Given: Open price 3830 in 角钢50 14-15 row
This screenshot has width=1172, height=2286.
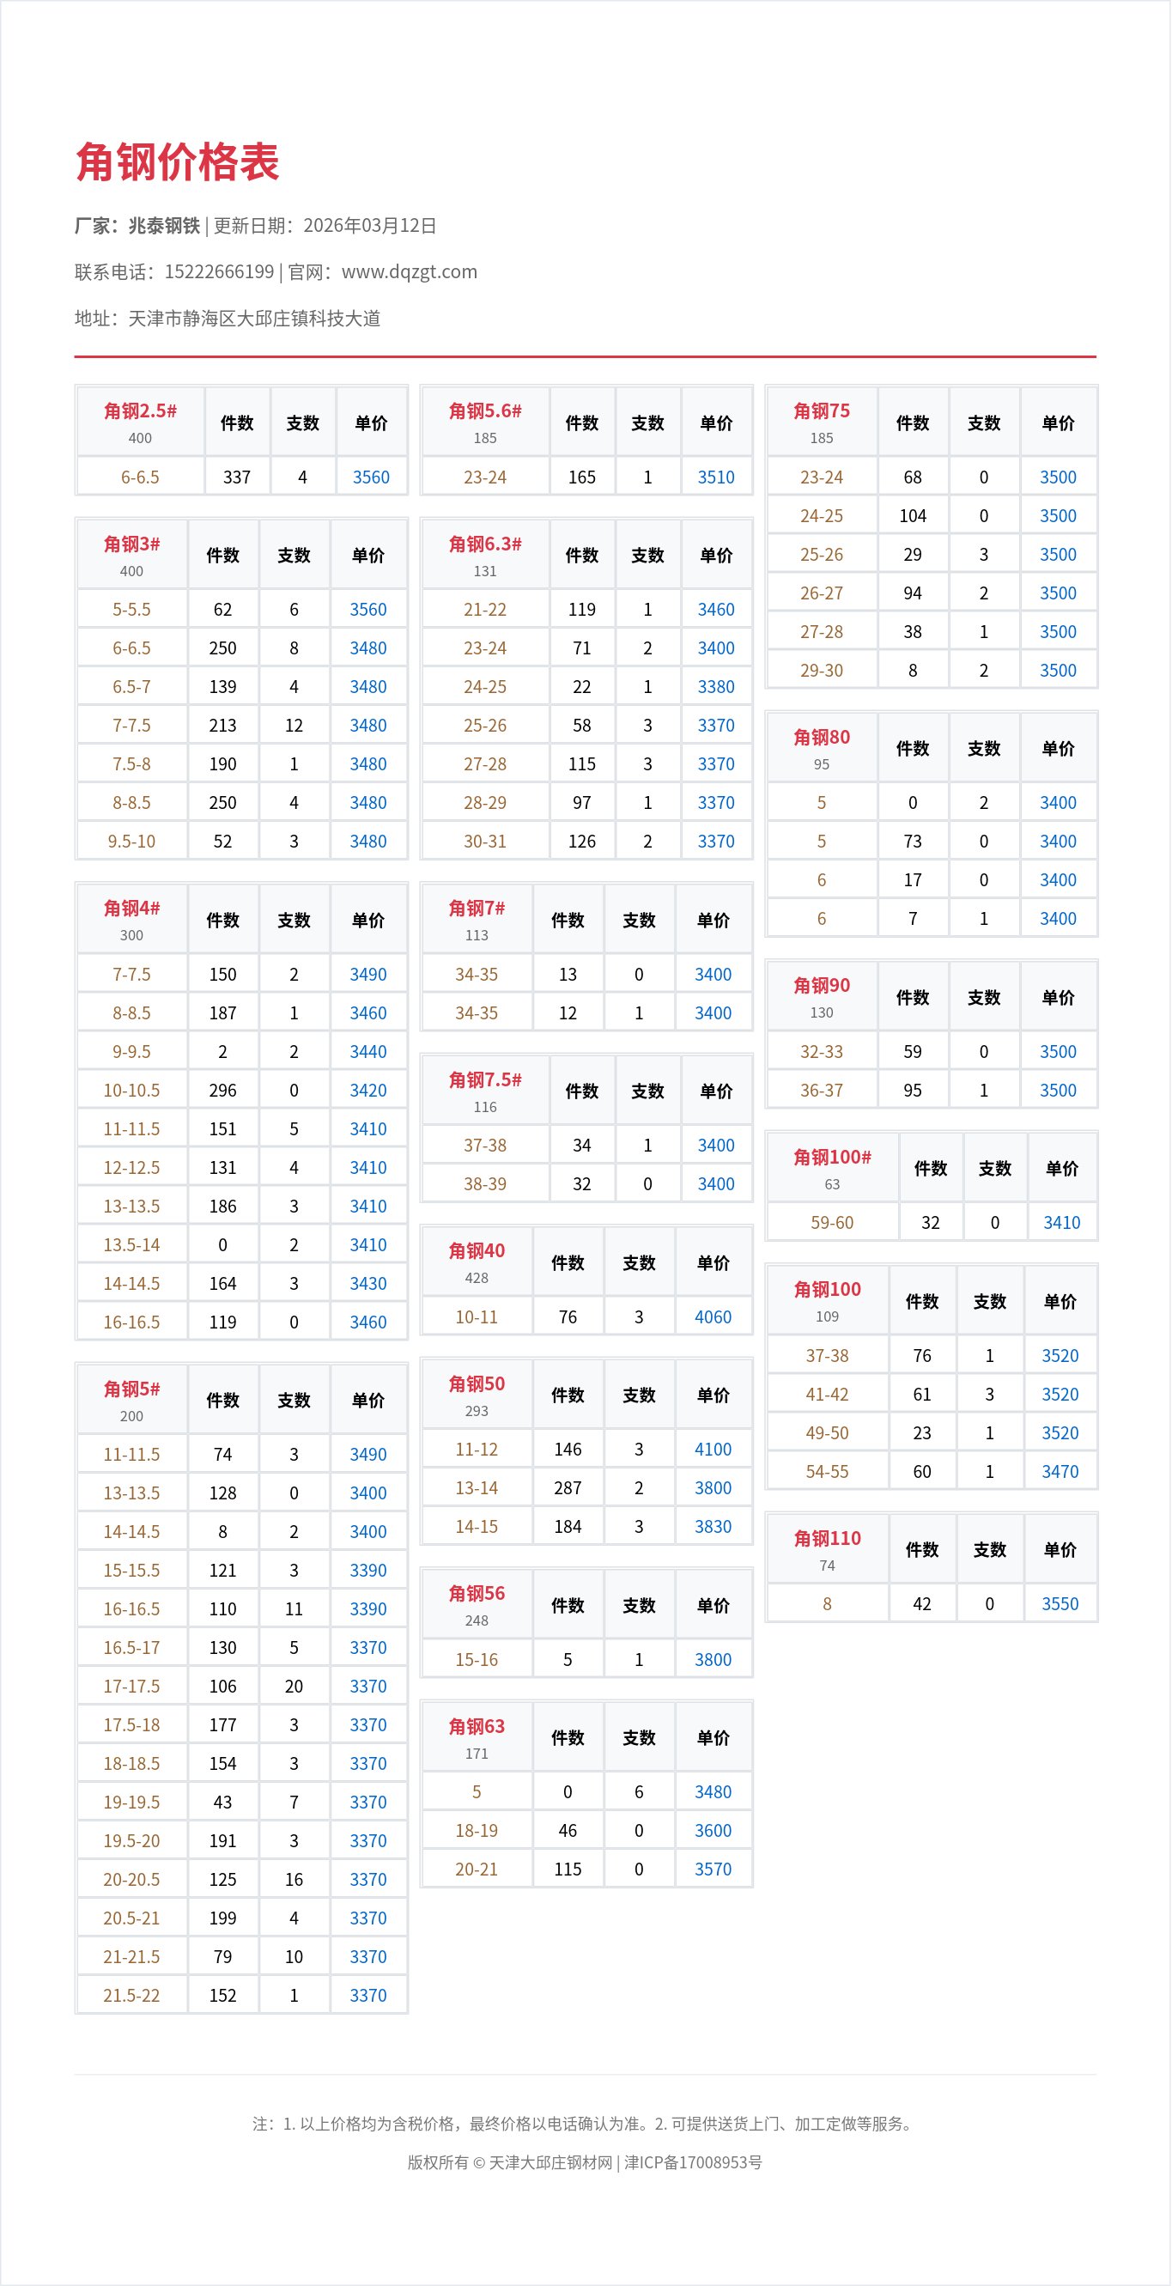Looking at the screenshot, I should tap(714, 1527).
